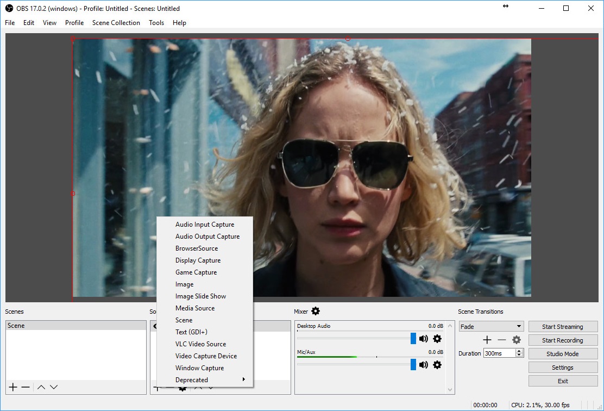The width and height of the screenshot is (604, 411).
Task: Click the Desktop Audio 0.0 dB value
Action: (x=436, y=326)
